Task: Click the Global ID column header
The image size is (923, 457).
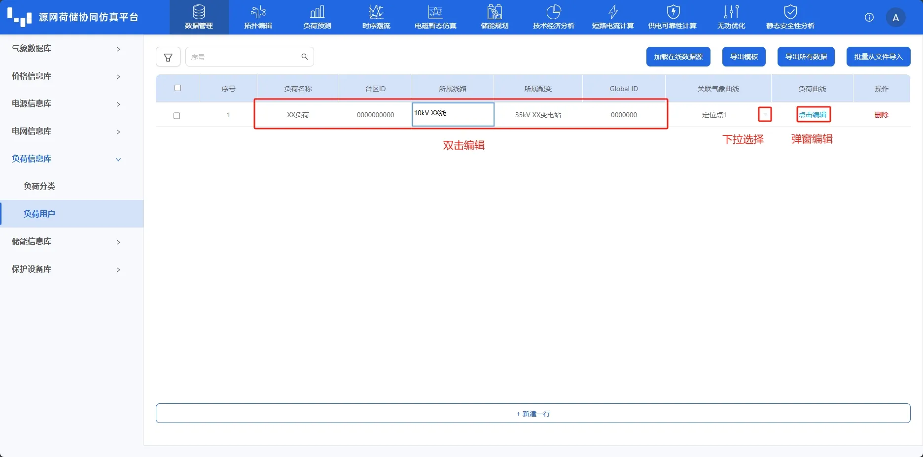Action: [x=624, y=89]
